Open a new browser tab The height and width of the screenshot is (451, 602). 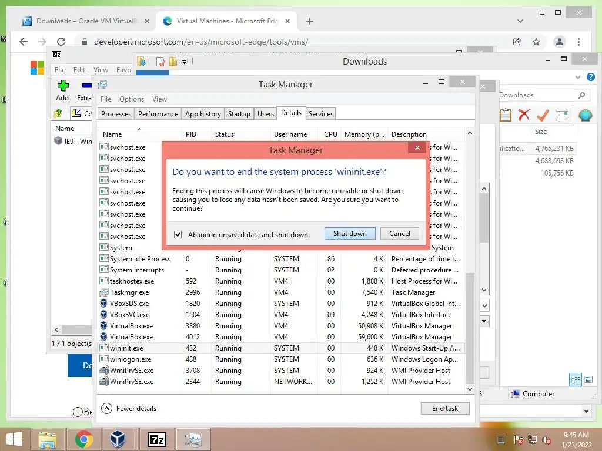tap(309, 21)
